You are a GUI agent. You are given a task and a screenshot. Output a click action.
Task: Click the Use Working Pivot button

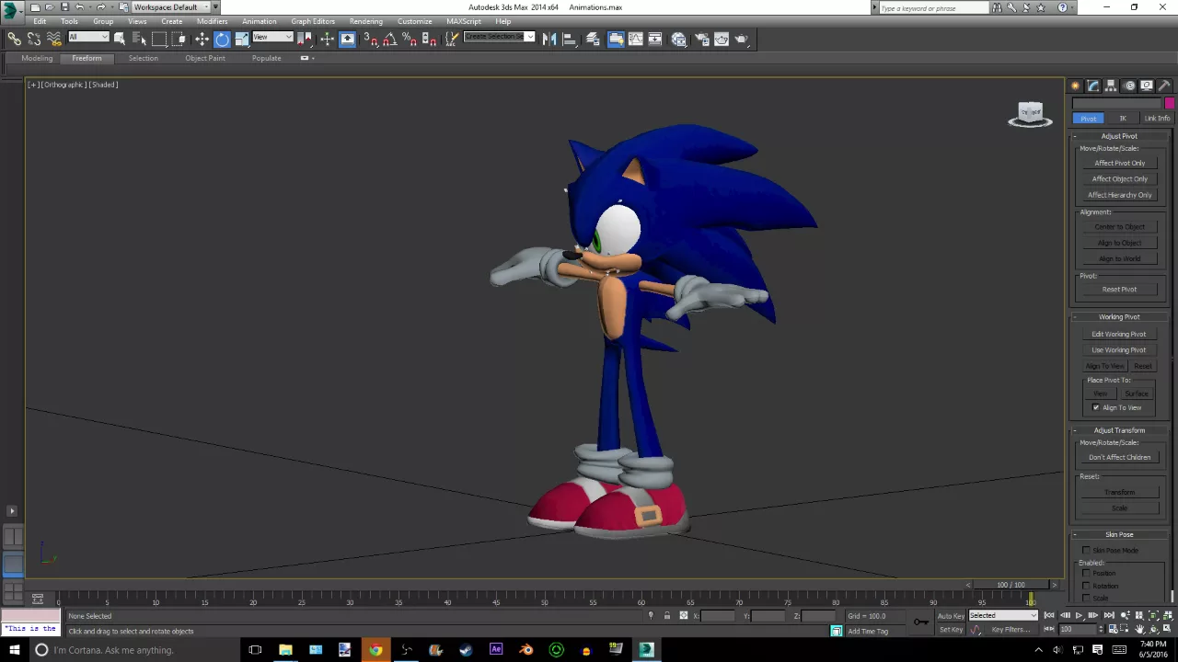pyautogui.click(x=1119, y=350)
